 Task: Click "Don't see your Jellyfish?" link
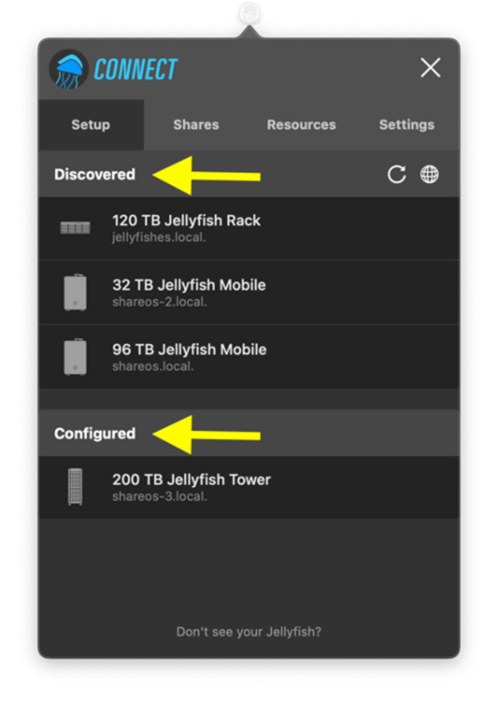point(249,632)
